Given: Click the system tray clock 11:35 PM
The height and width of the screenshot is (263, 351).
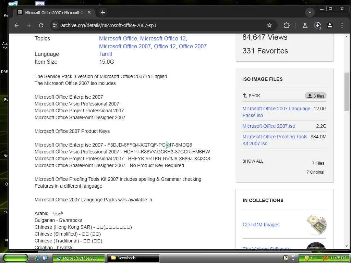Looking at the screenshot, I should point(338,258).
